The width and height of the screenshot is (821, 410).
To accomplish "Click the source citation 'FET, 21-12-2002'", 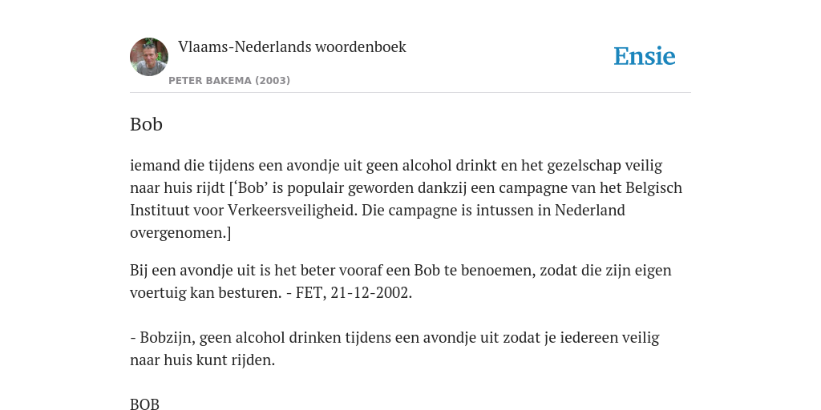I will 354,293.
